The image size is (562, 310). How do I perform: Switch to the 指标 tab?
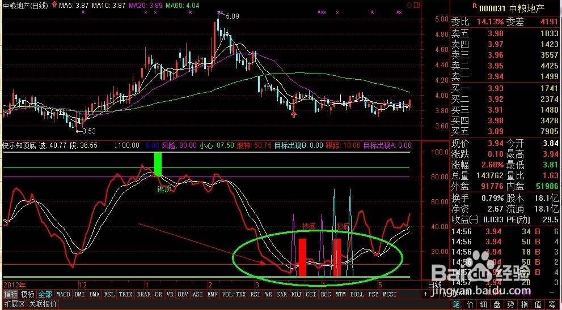(x=10, y=294)
